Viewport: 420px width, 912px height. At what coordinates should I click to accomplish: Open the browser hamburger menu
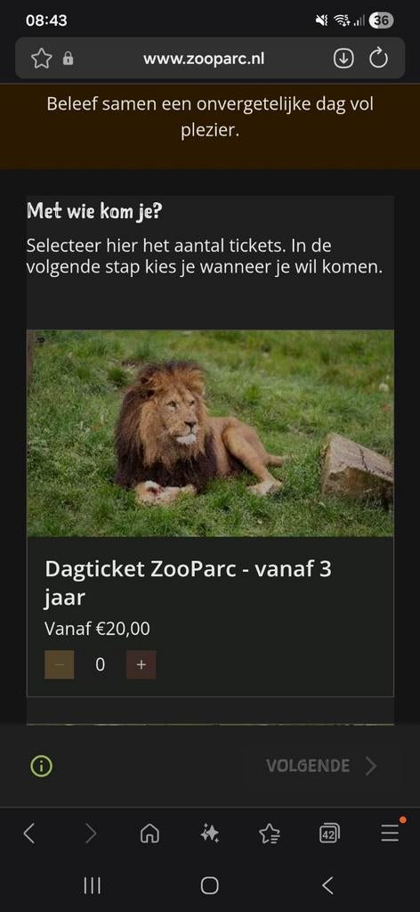[x=391, y=834]
